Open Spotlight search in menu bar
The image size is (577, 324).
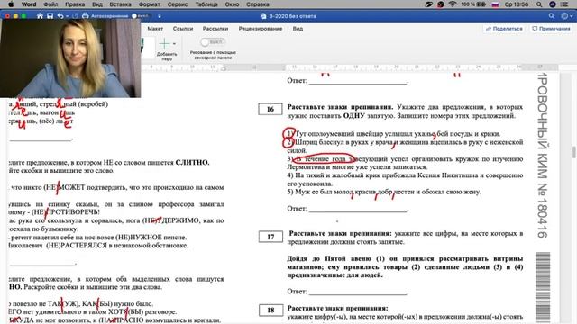[x=539, y=4]
